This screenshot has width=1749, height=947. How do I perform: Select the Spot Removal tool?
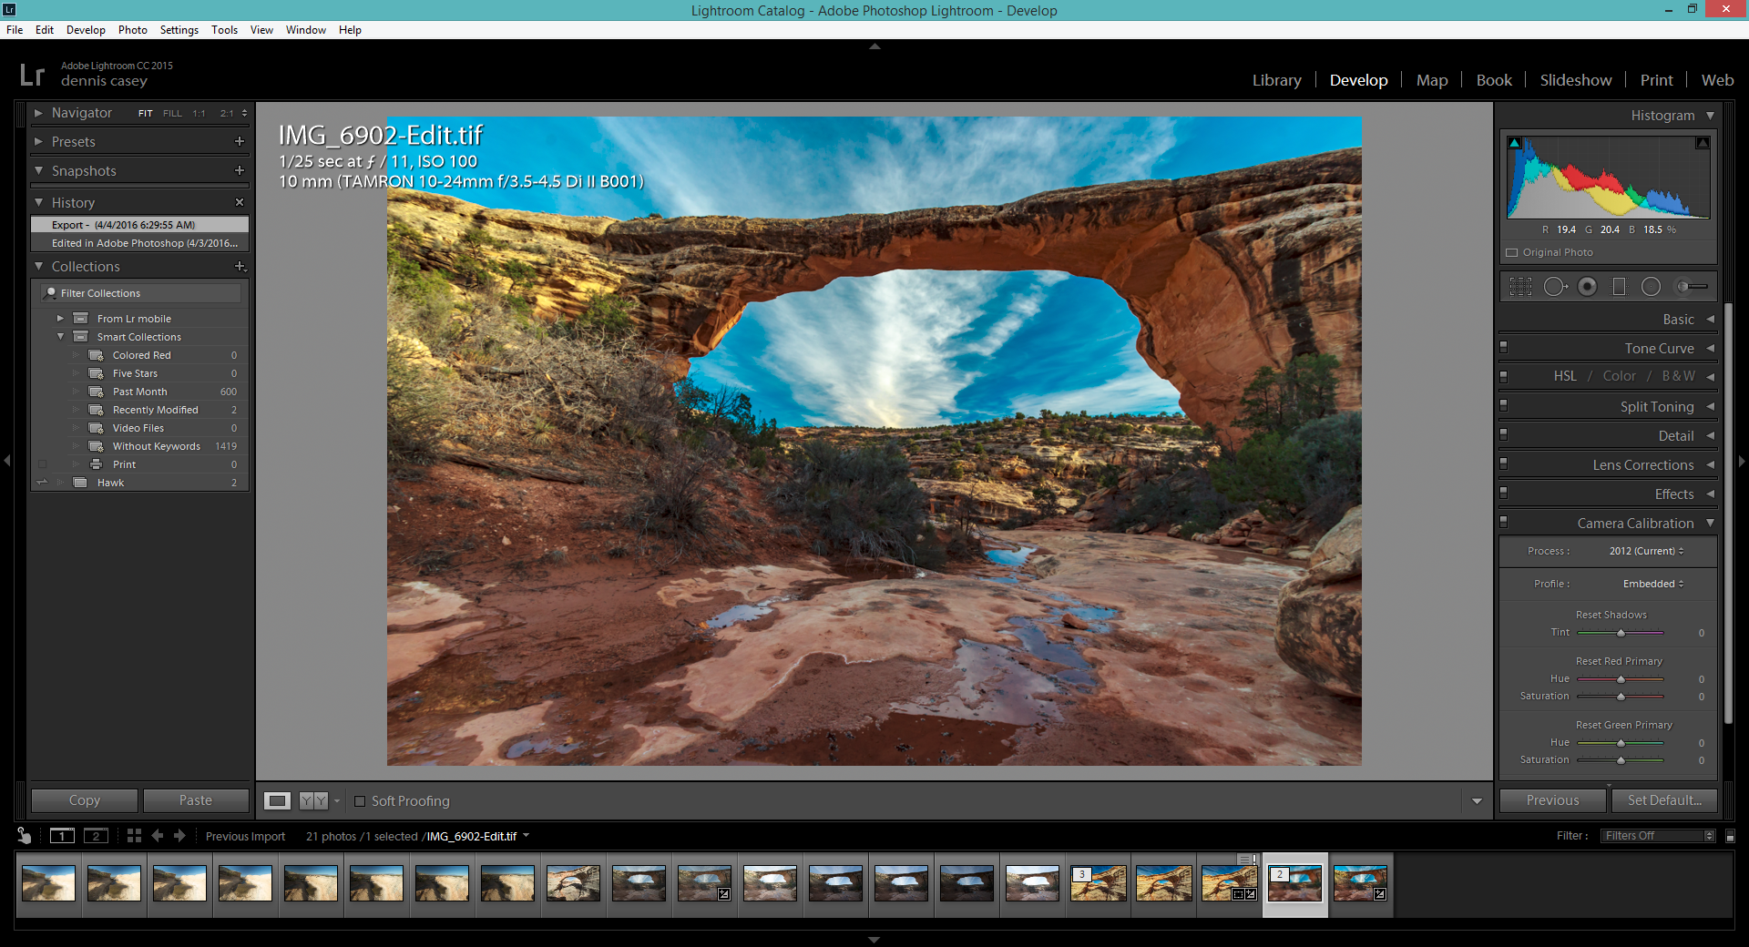point(1554,287)
